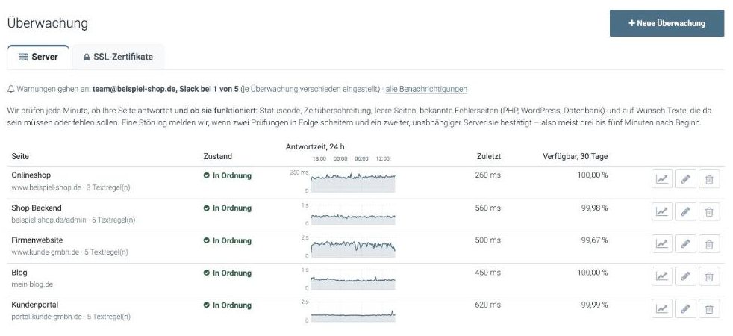This screenshot has width=733, height=336.
Task: Click the 99,98 % availability value
Action: [595, 208]
